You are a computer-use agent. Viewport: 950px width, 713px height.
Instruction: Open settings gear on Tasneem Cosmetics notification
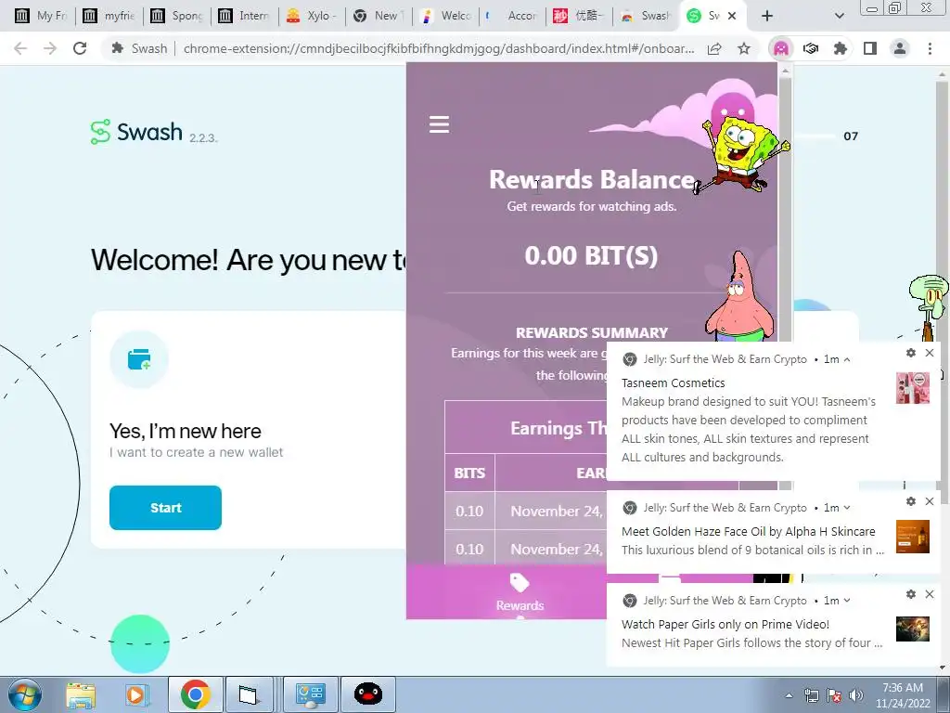coord(911,353)
